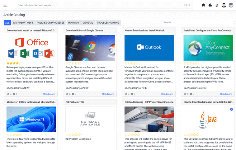The image size is (236, 150).
Task: Click the views eye icon on Outlook article
Action: pyautogui.click(x=126, y=94)
